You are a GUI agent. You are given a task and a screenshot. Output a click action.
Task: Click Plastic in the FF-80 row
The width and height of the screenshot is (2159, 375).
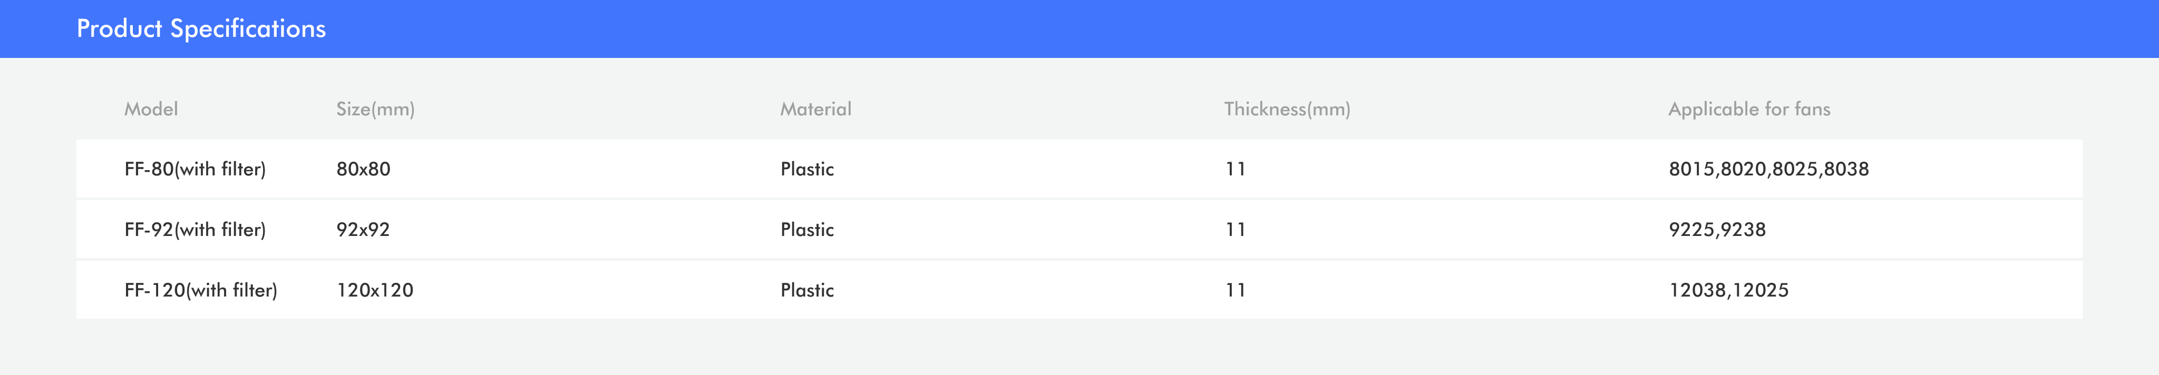807,169
